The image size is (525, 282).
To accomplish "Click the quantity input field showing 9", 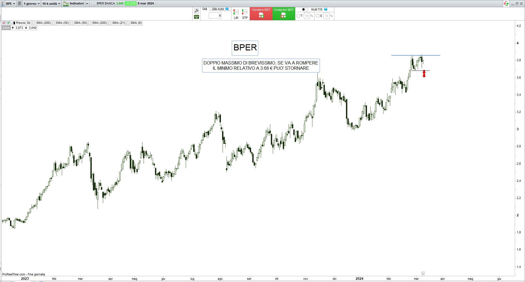I will coord(215,15).
